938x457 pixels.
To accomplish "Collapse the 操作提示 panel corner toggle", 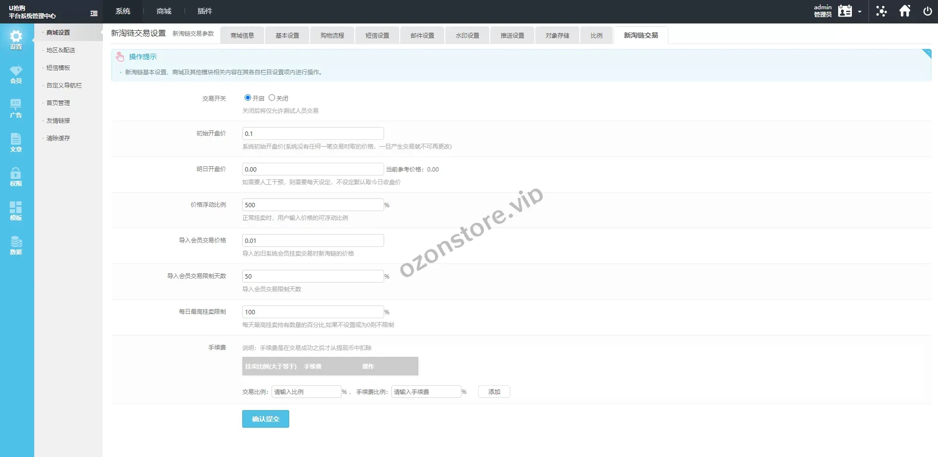I will click(926, 53).
